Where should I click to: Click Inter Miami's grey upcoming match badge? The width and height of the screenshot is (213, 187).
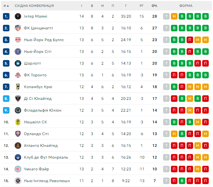click(x=166, y=16)
